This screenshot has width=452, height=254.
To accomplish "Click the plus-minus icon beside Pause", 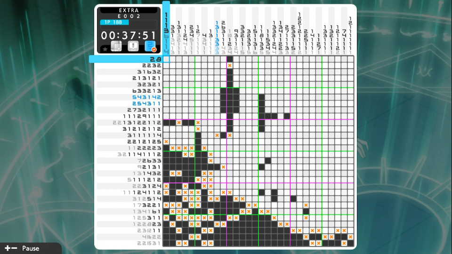I will [11, 248].
